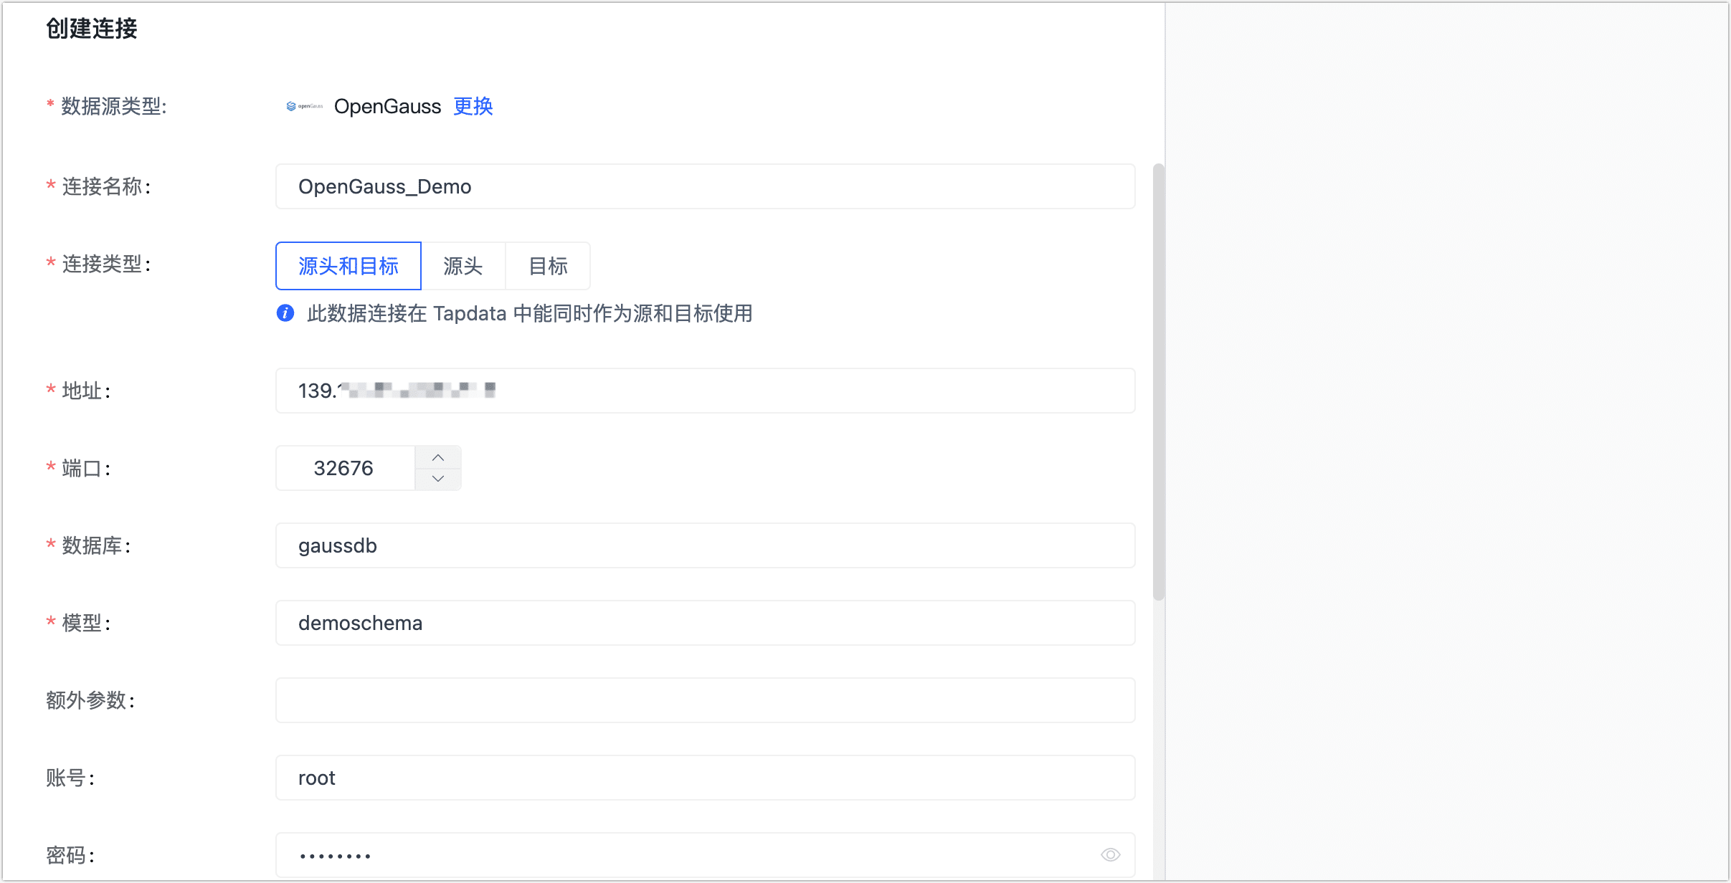The width and height of the screenshot is (1731, 883).
Task: Click 更换 to change the data source
Action: [x=473, y=106]
